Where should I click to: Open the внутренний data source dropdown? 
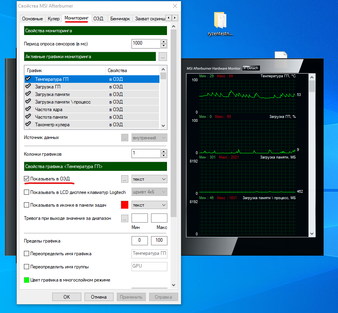tap(149, 138)
